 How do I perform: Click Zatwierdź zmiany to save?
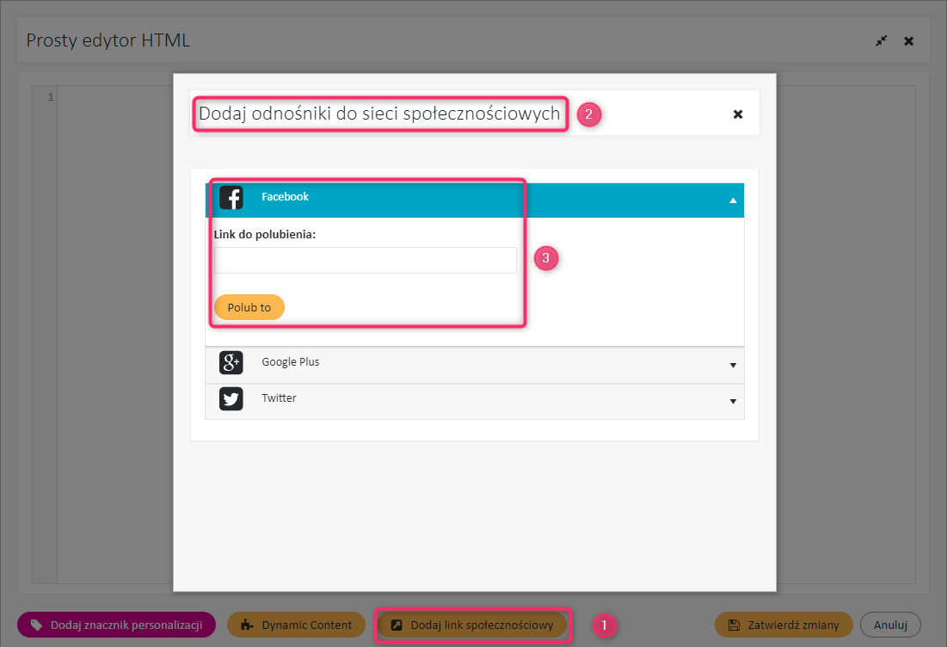pos(784,625)
